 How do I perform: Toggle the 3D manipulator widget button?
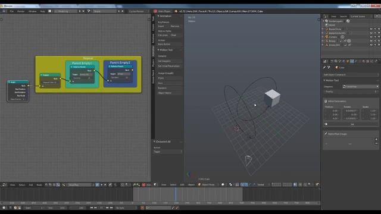pyautogui.click(x=242, y=185)
